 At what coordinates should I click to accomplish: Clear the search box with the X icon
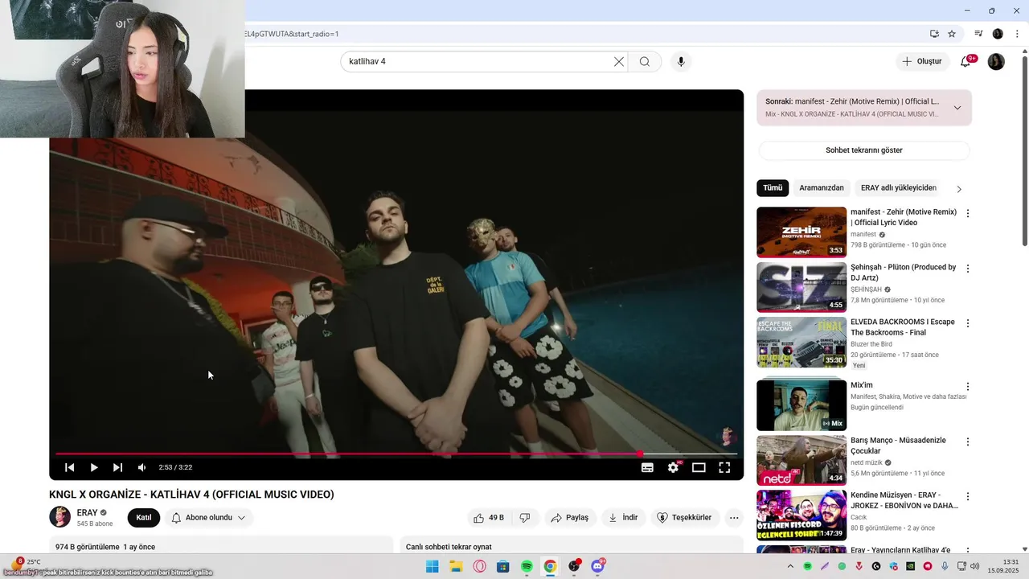[619, 62]
